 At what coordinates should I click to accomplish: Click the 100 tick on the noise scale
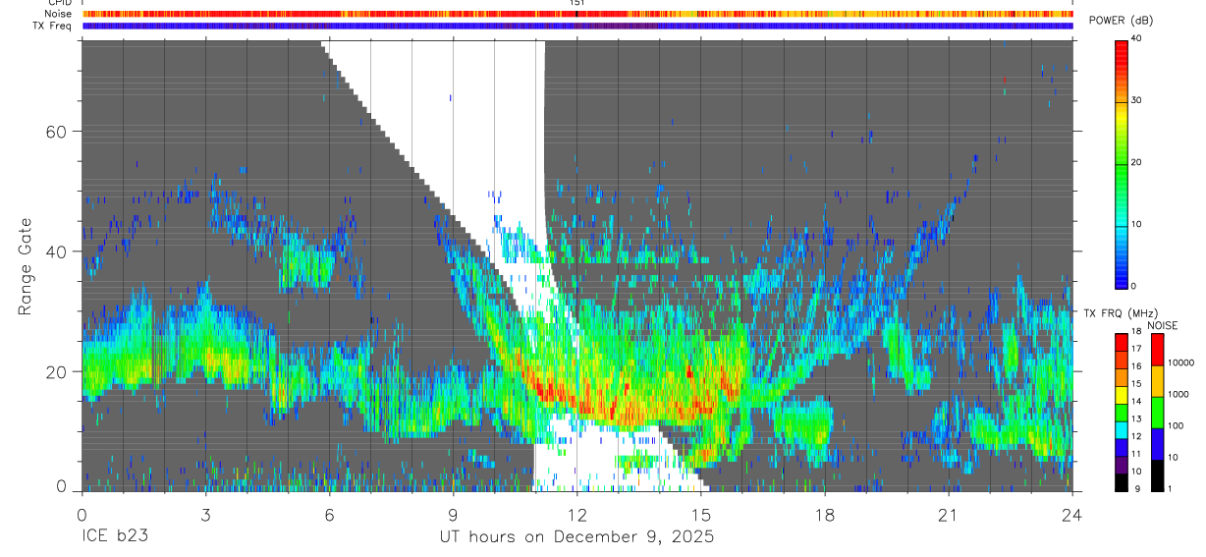pos(1176,425)
